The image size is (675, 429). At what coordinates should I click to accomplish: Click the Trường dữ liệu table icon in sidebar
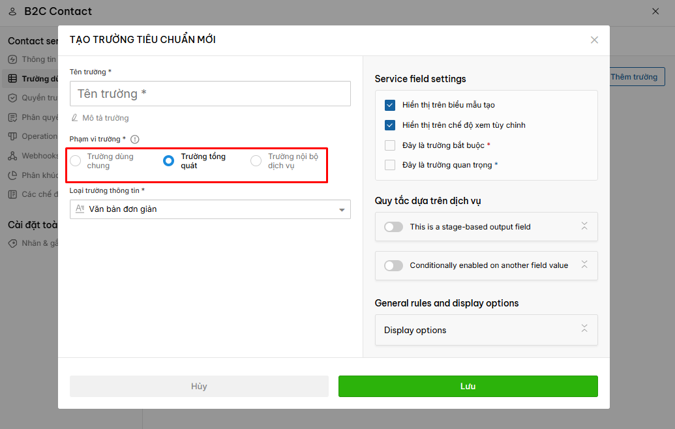[x=12, y=79]
